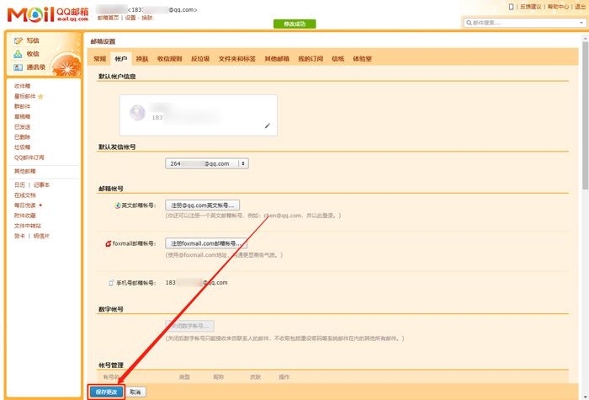Click the 注册@qq.com英文帐号 button
589x400 pixels.
[203, 205]
